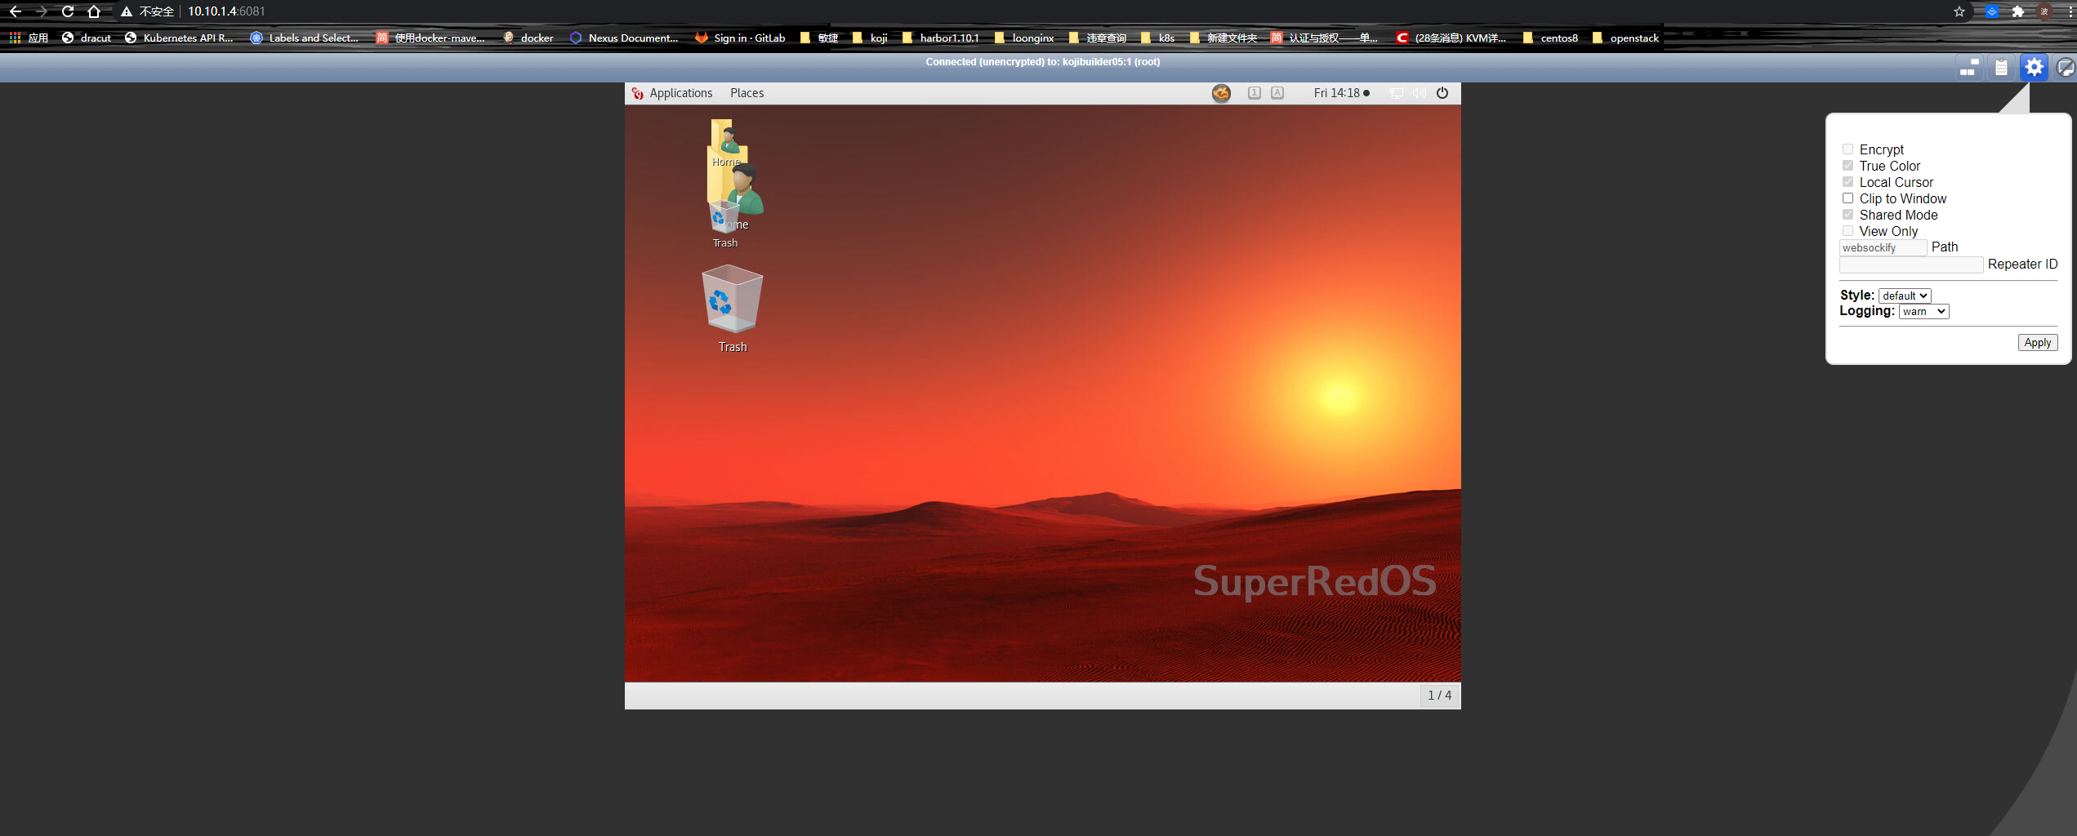Open the Kubernetes API bookmark
Viewport: 2077px width, 836px height.
point(179,38)
